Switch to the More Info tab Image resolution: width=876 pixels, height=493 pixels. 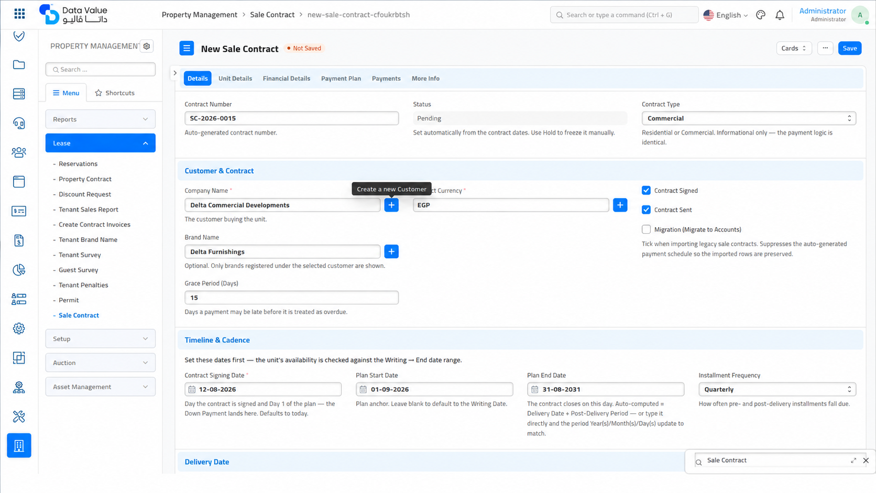pyautogui.click(x=425, y=79)
